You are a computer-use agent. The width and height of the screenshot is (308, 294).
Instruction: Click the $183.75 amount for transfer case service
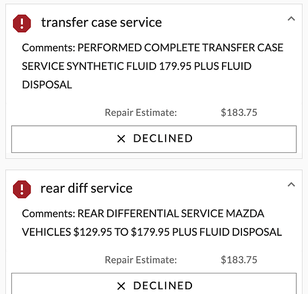[x=239, y=112]
